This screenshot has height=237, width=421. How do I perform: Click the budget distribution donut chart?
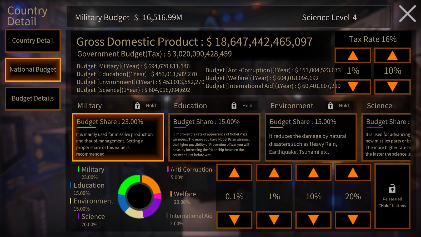pos(139,196)
